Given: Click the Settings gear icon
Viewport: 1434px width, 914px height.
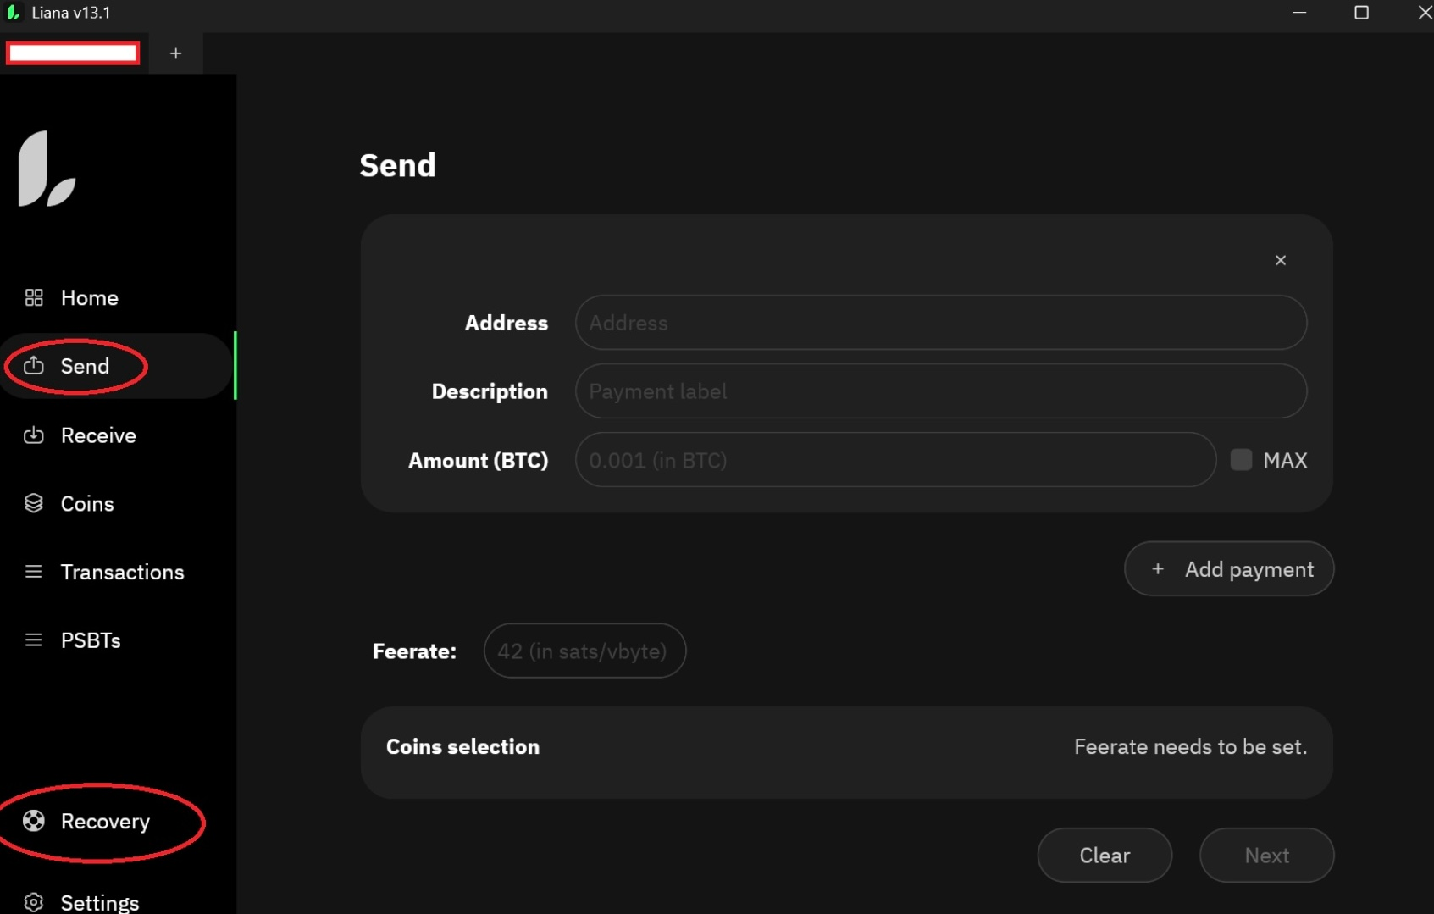Looking at the screenshot, I should [34, 902].
